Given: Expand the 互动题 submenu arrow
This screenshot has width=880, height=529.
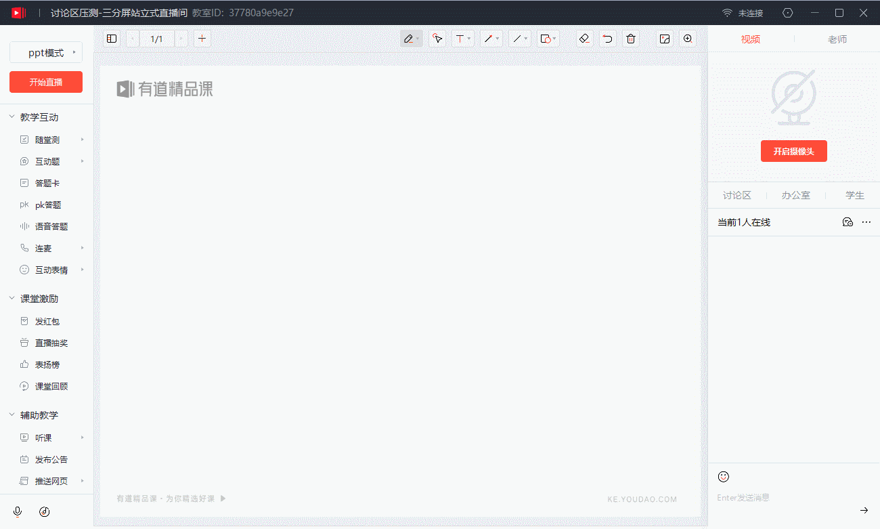Looking at the screenshot, I should point(83,161).
